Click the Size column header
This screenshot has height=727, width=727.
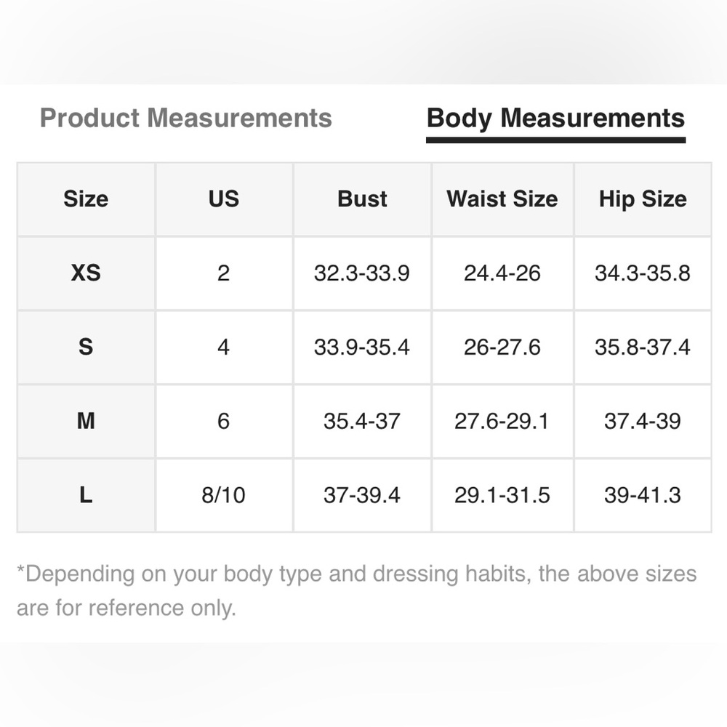tap(86, 199)
